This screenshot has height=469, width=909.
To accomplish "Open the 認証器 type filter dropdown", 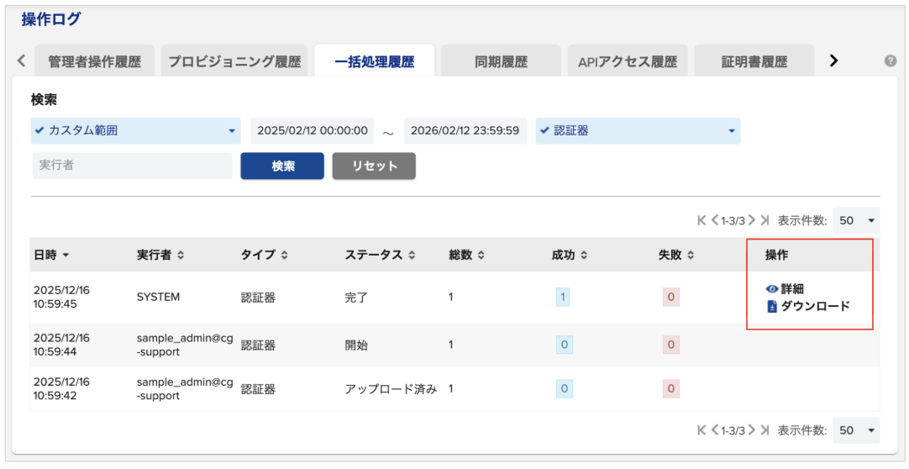I will tap(638, 131).
